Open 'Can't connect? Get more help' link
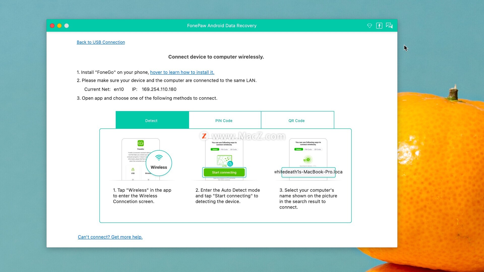 110,237
